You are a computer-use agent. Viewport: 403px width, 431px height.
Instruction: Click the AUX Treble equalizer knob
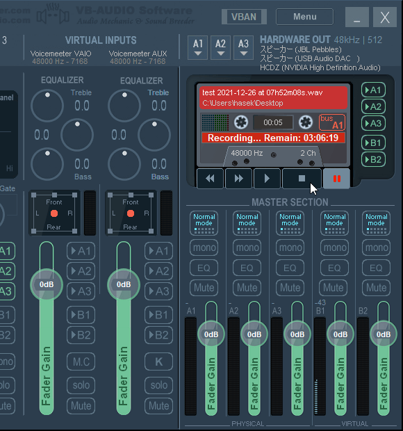(x=124, y=106)
